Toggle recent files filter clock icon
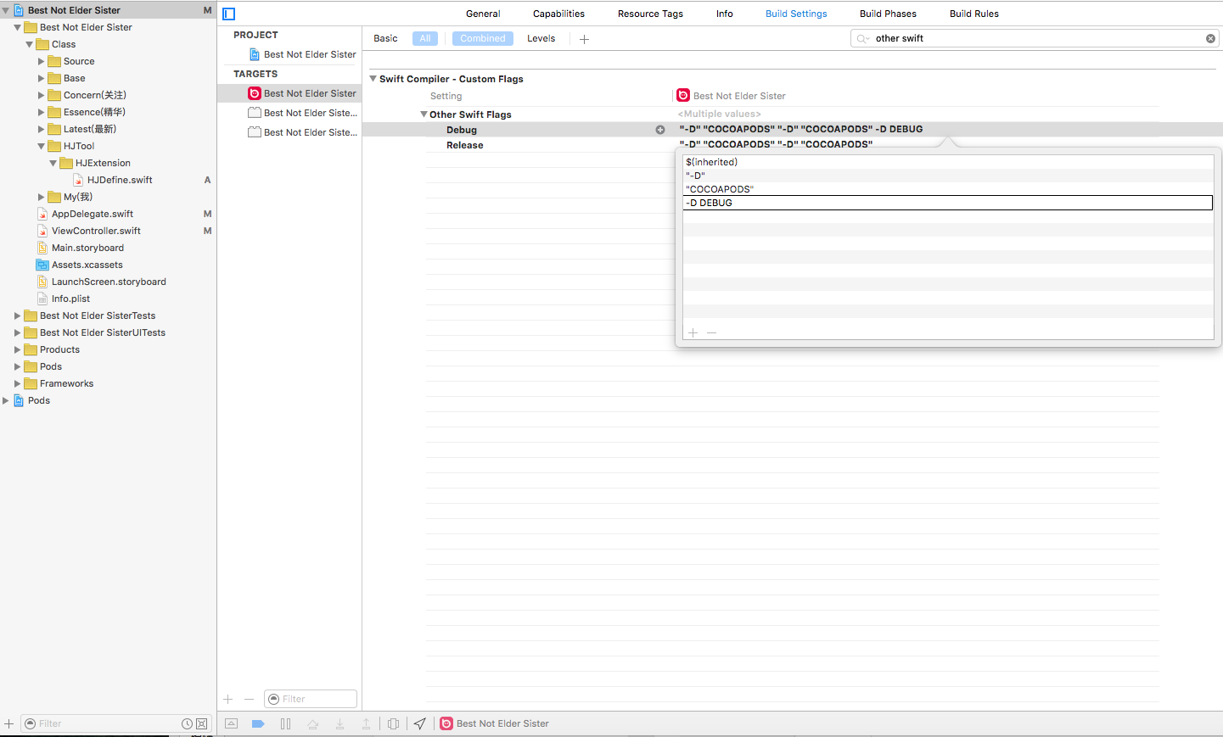 point(187,723)
